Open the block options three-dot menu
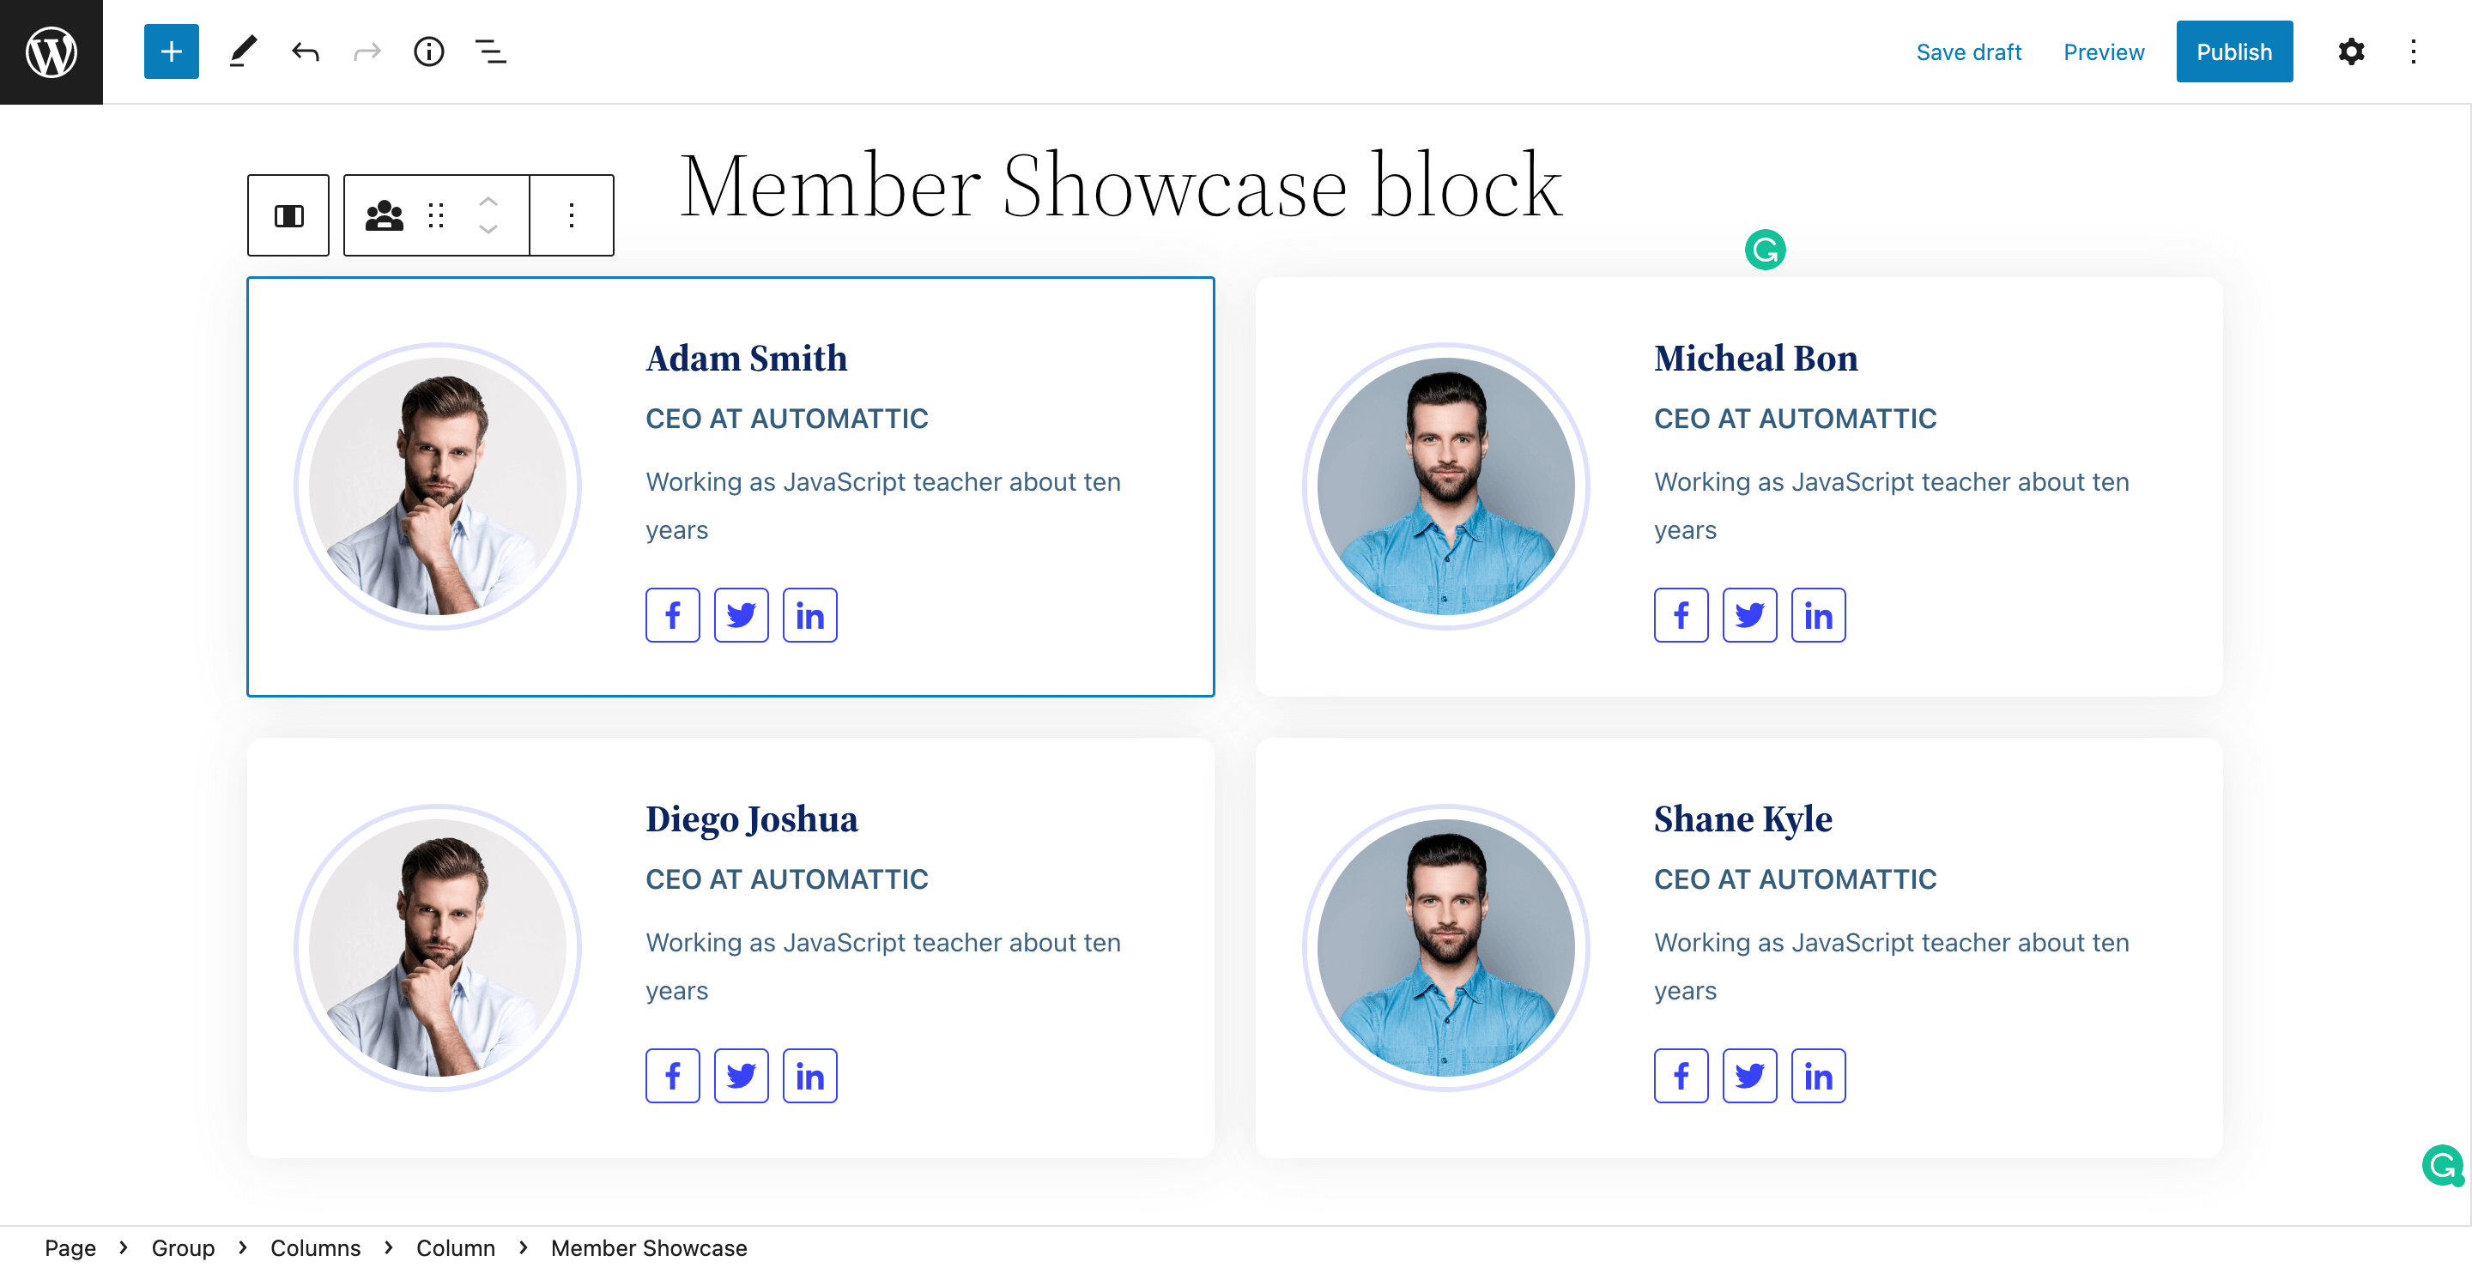Screen dimensions: 2472x1268 point(572,216)
